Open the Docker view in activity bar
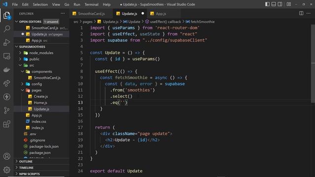The width and height of the screenshot is (315, 177). pyautogui.click(x=6, y=70)
